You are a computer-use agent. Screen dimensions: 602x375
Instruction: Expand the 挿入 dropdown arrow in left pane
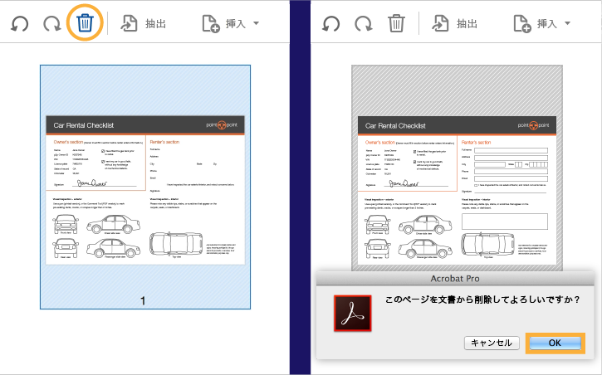pos(256,23)
